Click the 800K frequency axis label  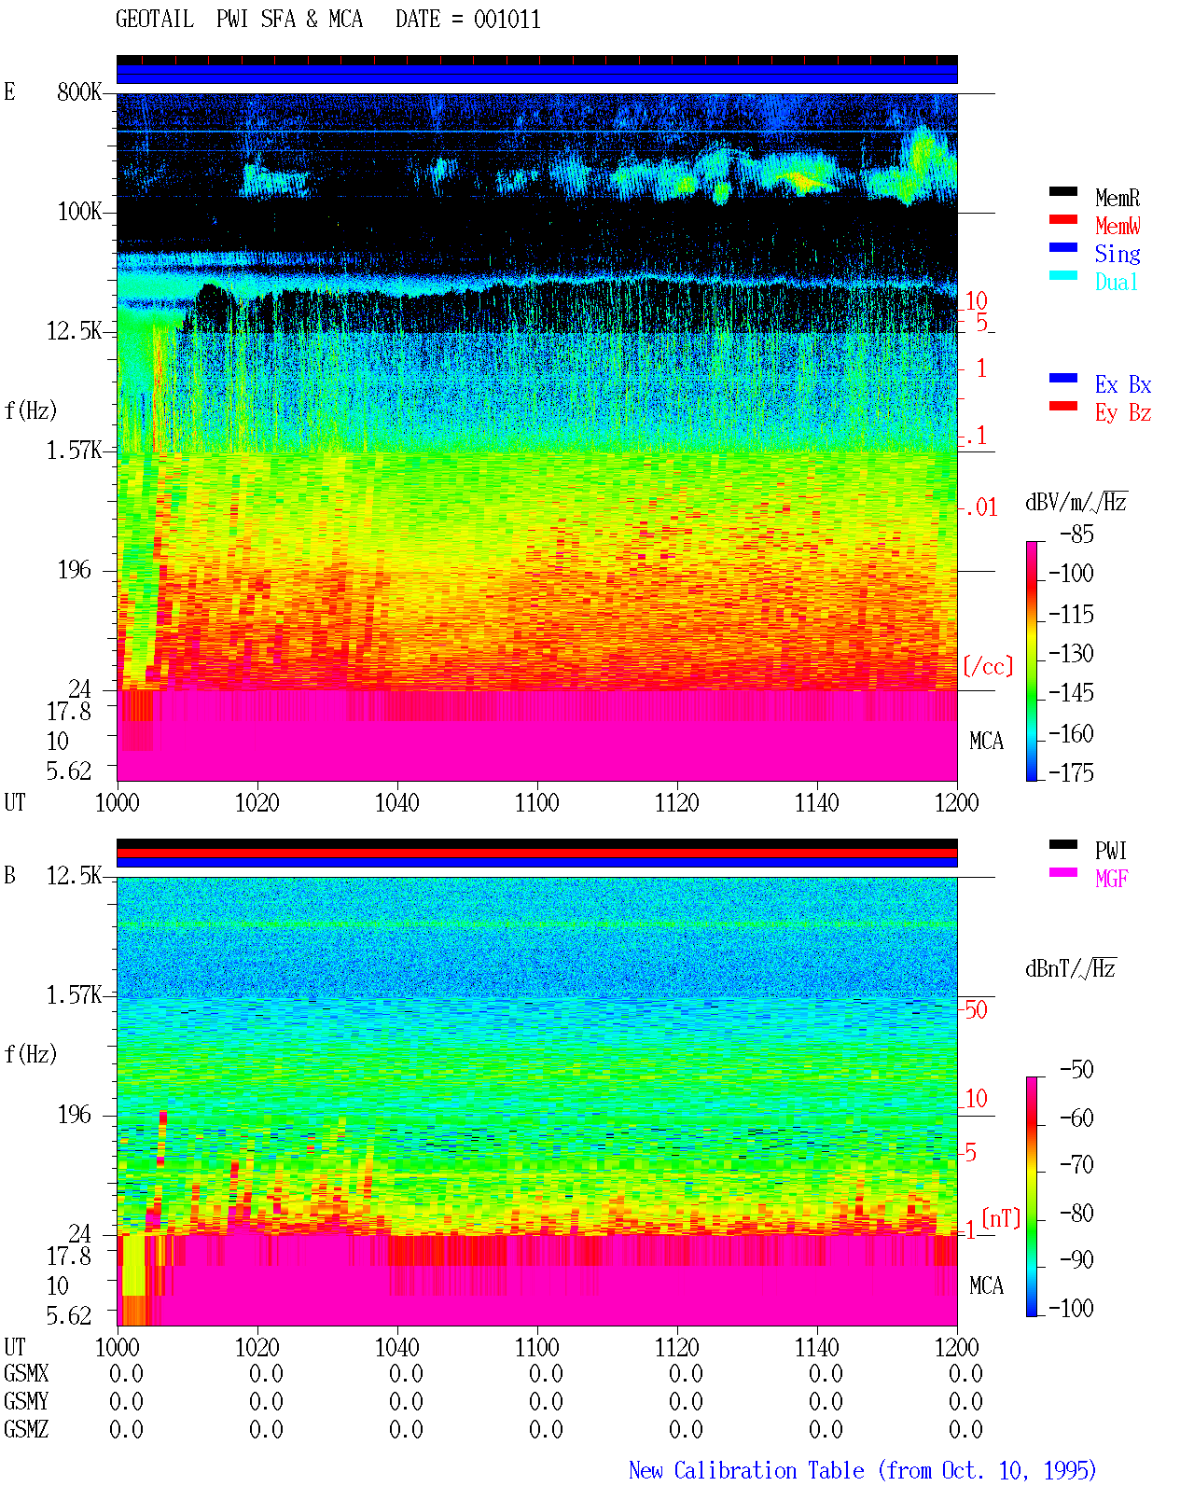click(x=79, y=91)
